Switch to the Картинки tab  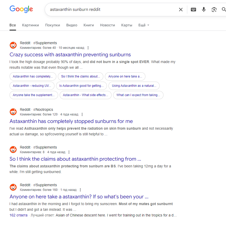tap(30, 25)
